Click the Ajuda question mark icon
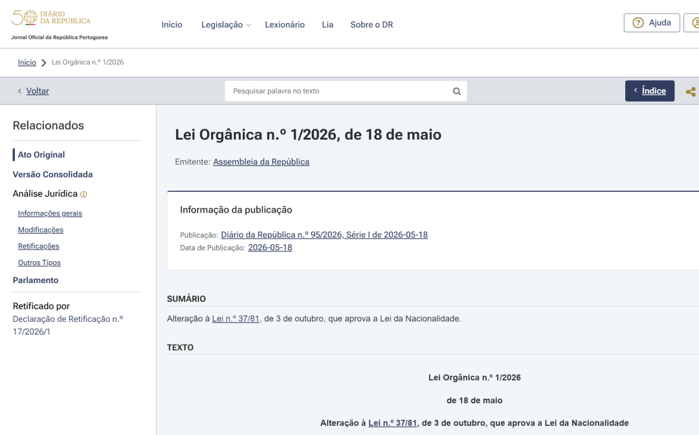Screen dimensions: 699x435 click(638, 23)
